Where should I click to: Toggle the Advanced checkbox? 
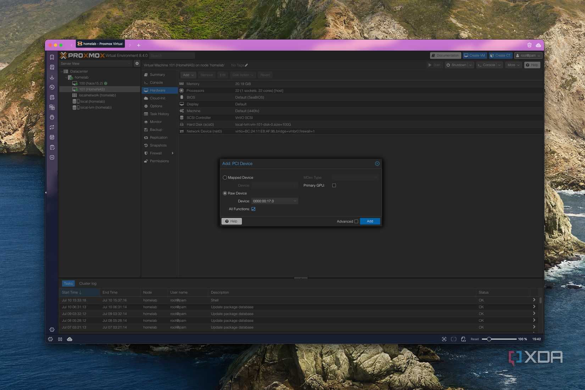(356, 222)
